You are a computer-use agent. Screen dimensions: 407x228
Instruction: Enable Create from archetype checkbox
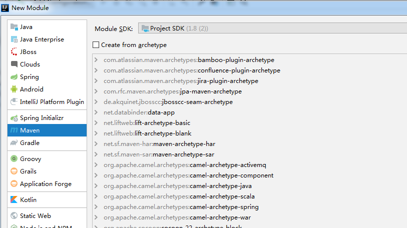coord(96,45)
